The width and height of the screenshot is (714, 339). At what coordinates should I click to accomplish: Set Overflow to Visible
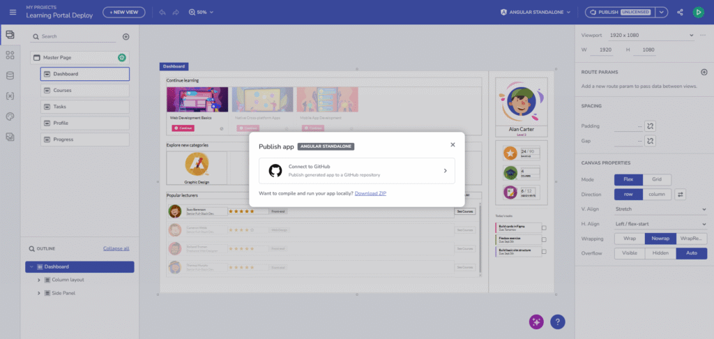coord(630,253)
